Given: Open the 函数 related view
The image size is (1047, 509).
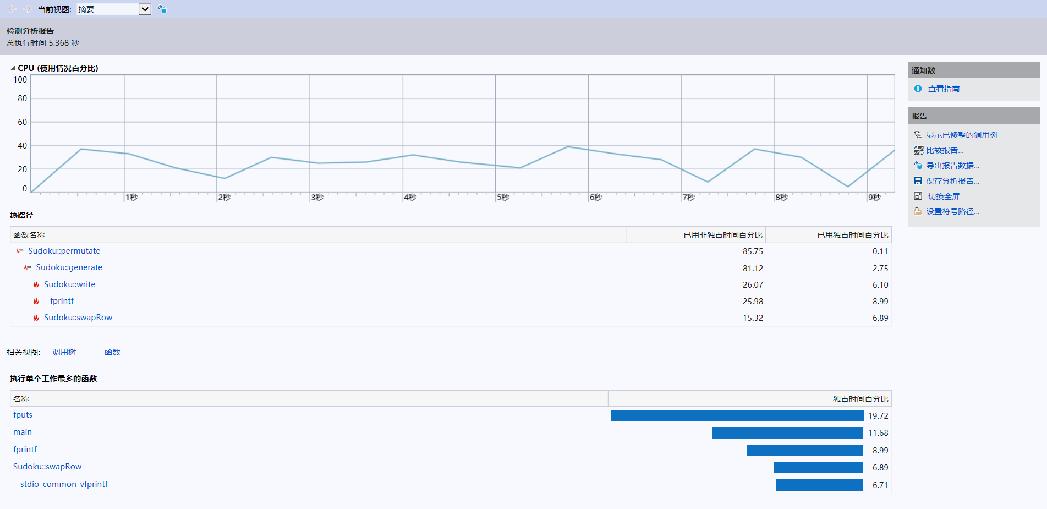Looking at the screenshot, I should pyautogui.click(x=112, y=352).
